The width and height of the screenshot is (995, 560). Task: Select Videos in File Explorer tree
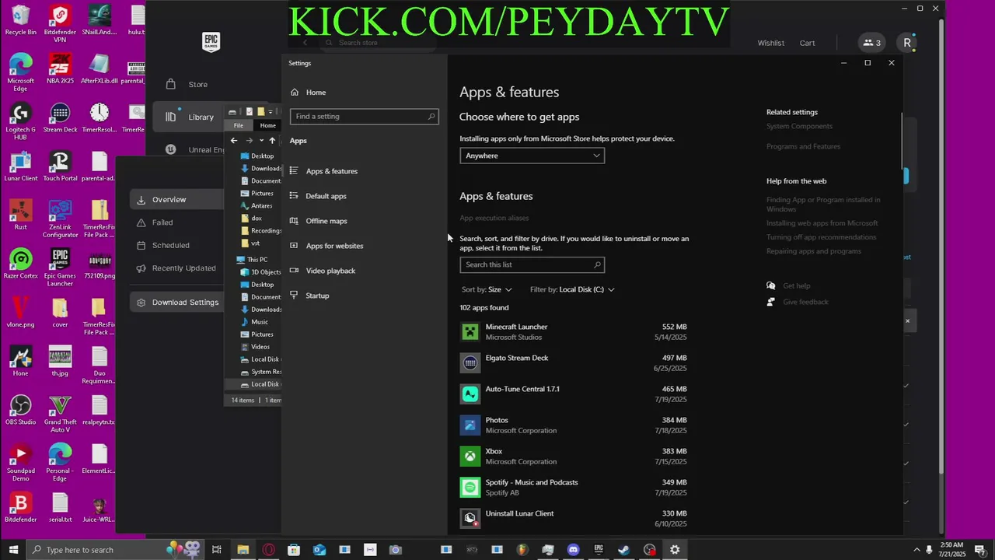(260, 347)
